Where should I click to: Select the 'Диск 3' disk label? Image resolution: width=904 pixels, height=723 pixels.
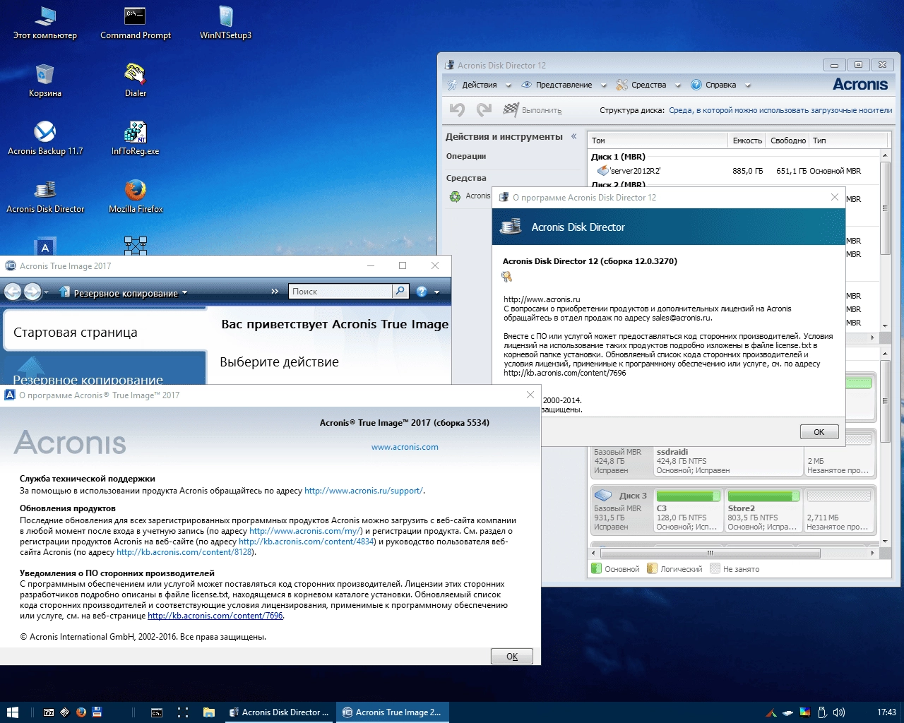coord(621,510)
